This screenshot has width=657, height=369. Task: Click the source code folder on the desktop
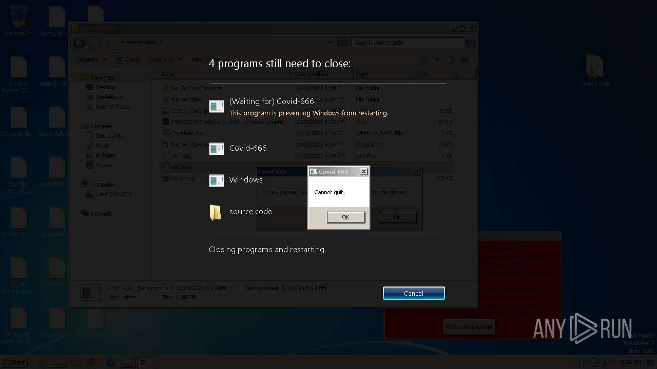tap(595, 71)
